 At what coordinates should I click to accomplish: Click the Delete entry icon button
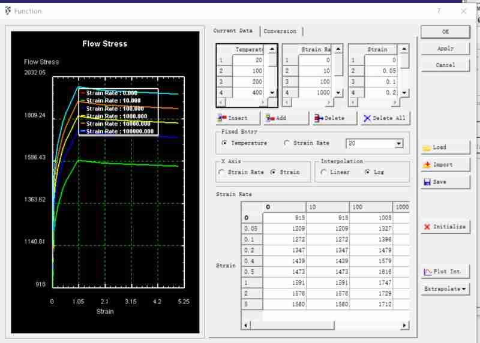[x=334, y=118]
